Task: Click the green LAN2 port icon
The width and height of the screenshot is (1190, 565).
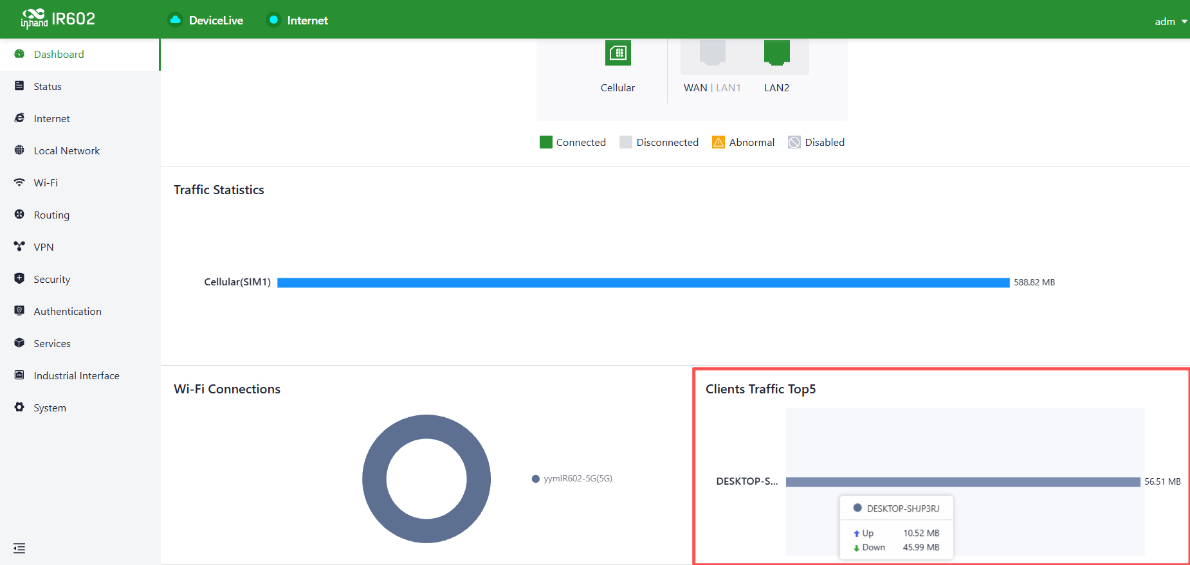Action: [x=777, y=52]
